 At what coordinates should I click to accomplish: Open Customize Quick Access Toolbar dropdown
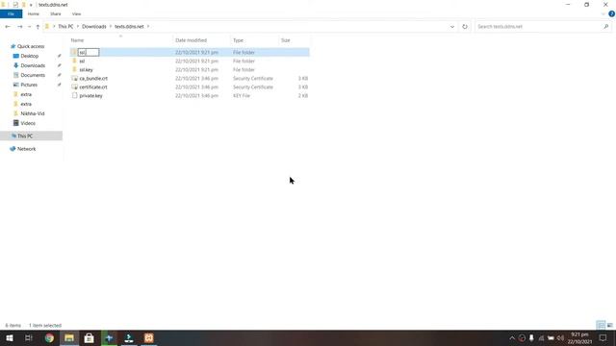[x=31, y=5]
